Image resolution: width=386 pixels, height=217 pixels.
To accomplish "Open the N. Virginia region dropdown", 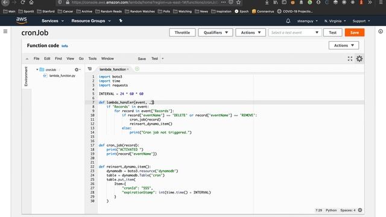I will tap(335, 21).
